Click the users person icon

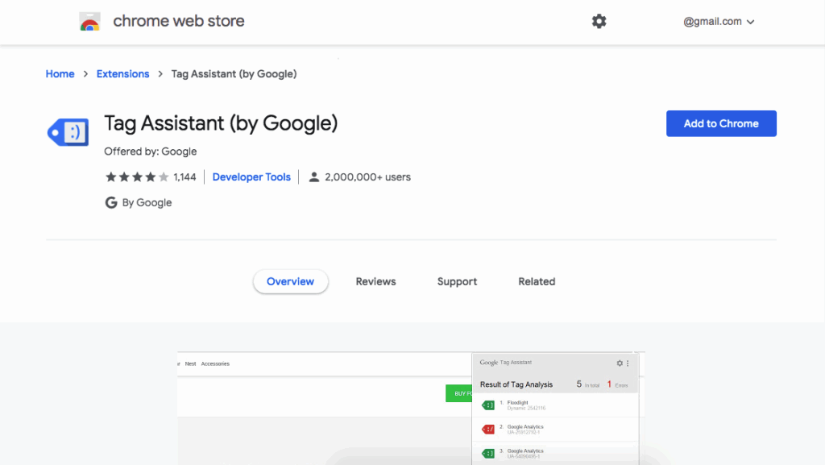(x=313, y=176)
